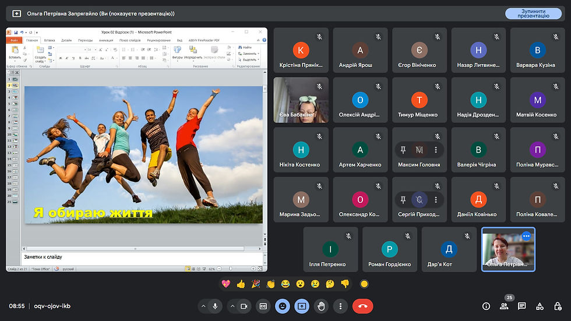Viewport: 571px width, 321px height.
Task: Open the font size combo box
Action: click(x=91, y=50)
